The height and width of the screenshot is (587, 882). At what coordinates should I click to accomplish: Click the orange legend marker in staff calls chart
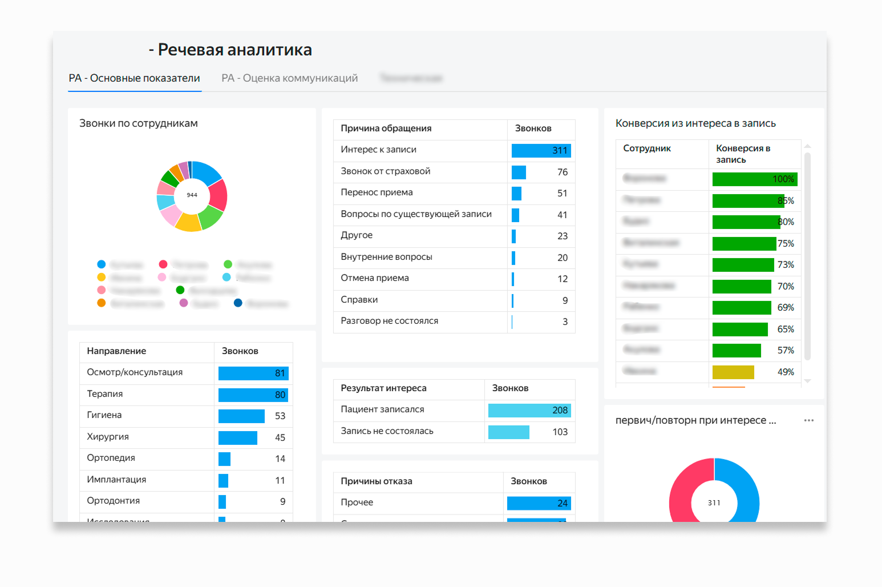coord(102,303)
